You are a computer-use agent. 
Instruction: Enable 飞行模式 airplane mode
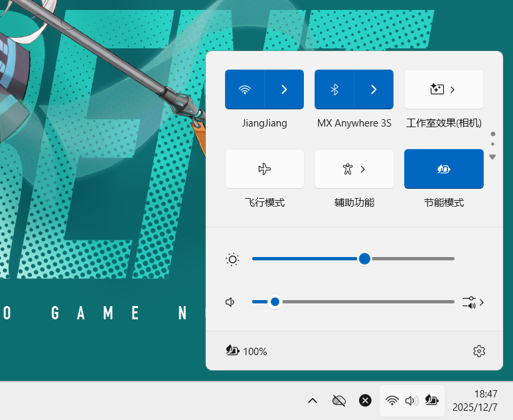coord(265,169)
